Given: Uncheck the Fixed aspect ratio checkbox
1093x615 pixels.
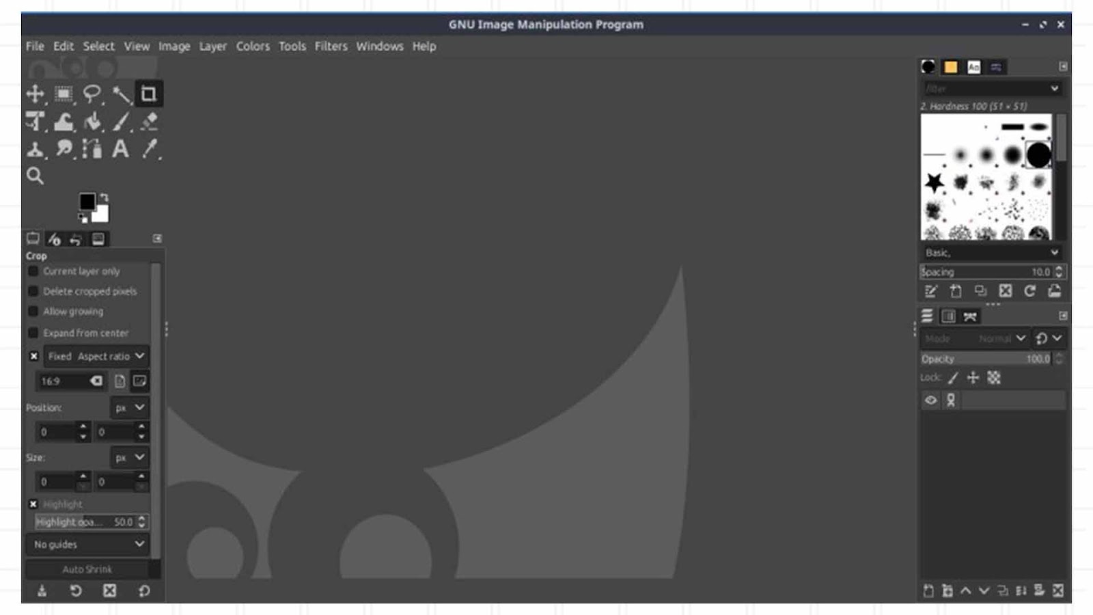Looking at the screenshot, I should pyautogui.click(x=33, y=356).
